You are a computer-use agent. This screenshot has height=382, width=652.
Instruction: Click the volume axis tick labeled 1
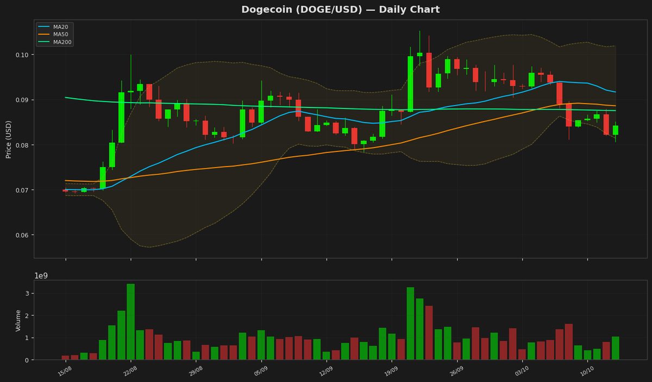coord(26,338)
